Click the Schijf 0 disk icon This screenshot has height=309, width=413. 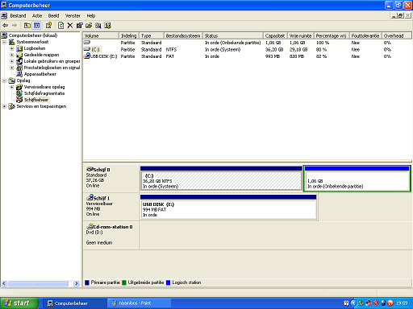pyautogui.click(x=90, y=169)
